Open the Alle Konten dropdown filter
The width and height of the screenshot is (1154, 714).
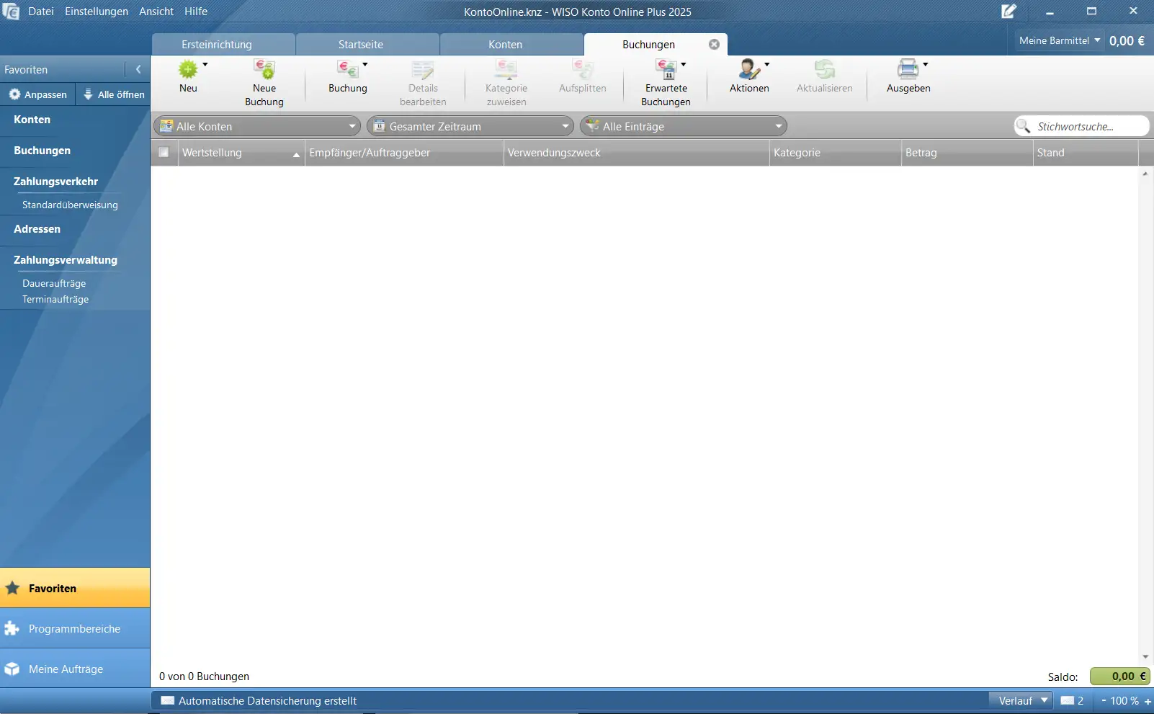tap(257, 126)
